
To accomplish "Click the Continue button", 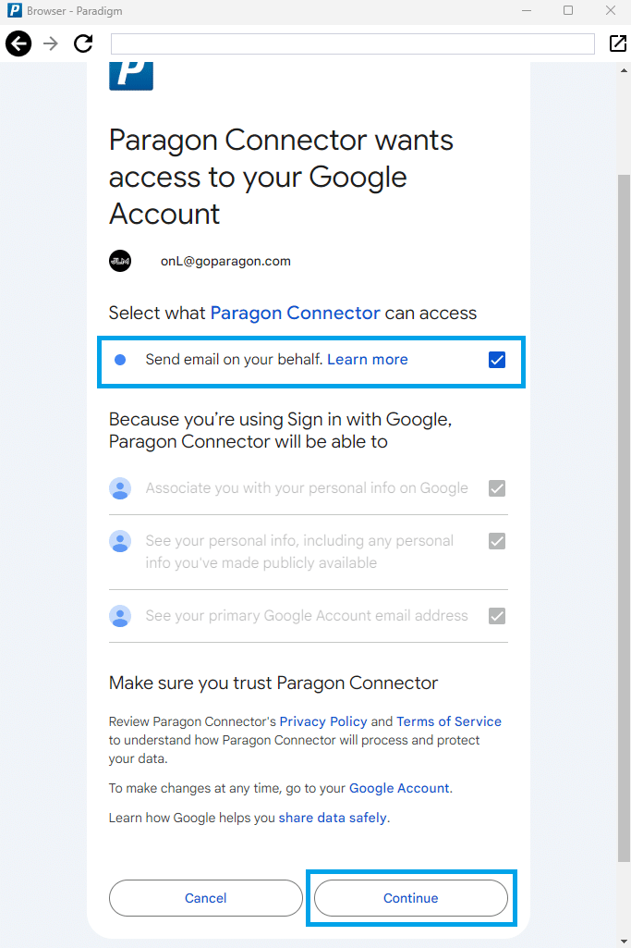I will pos(411,898).
